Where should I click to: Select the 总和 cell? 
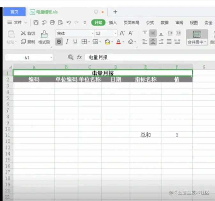146,135
